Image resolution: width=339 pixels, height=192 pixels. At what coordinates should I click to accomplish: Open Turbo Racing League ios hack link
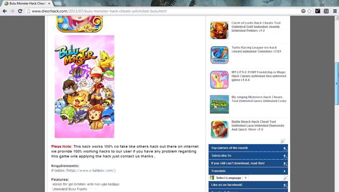[x=256, y=49]
